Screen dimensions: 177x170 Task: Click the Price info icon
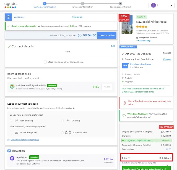(129, 158)
